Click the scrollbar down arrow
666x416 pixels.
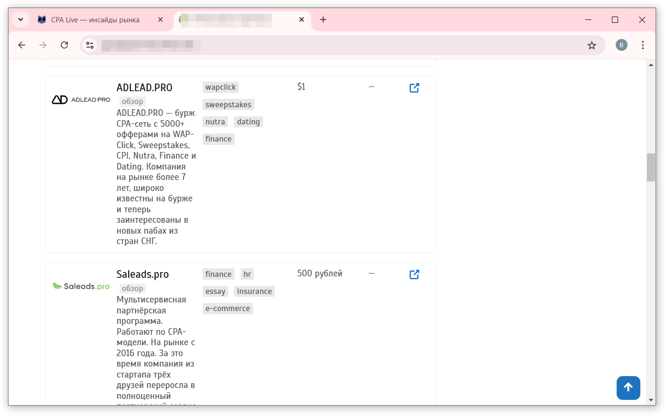(651, 400)
